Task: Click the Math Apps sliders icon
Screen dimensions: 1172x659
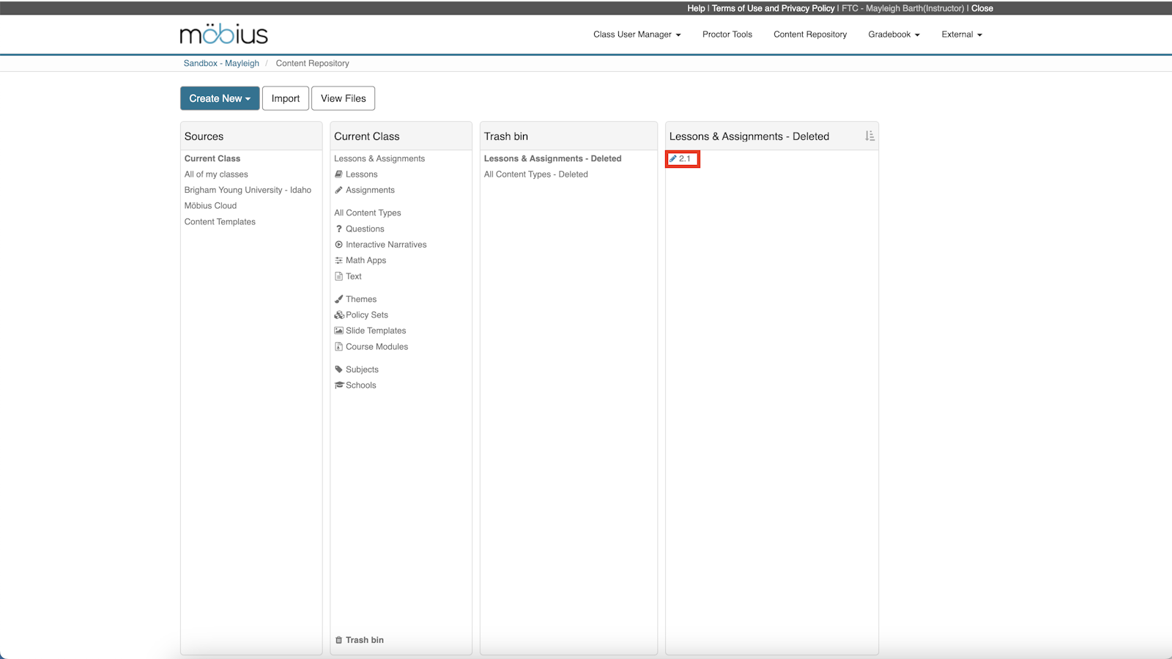Action: tap(338, 261)
